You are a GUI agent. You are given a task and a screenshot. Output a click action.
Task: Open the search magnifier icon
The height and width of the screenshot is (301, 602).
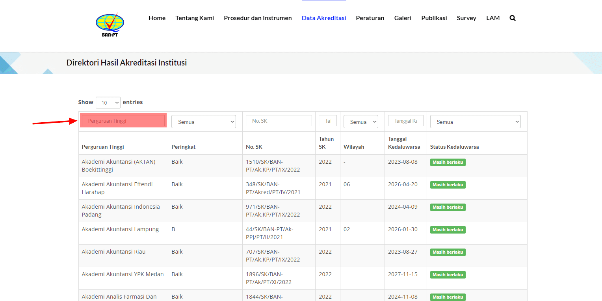tap(512, 18)
